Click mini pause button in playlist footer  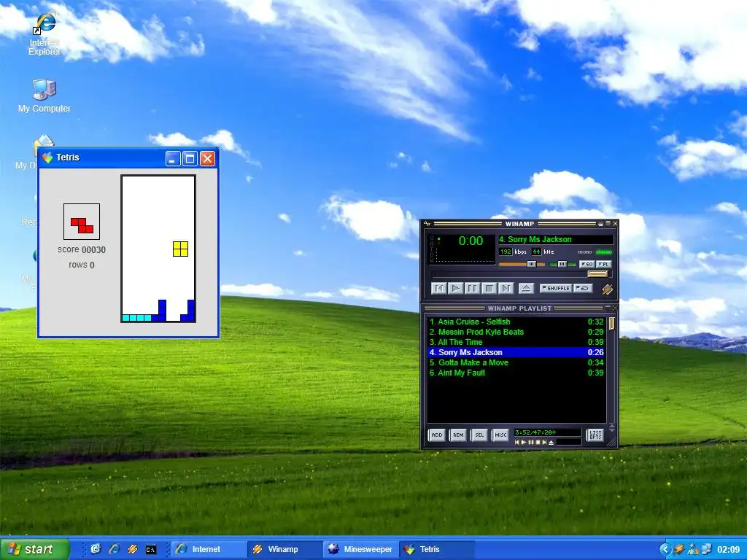531,443
